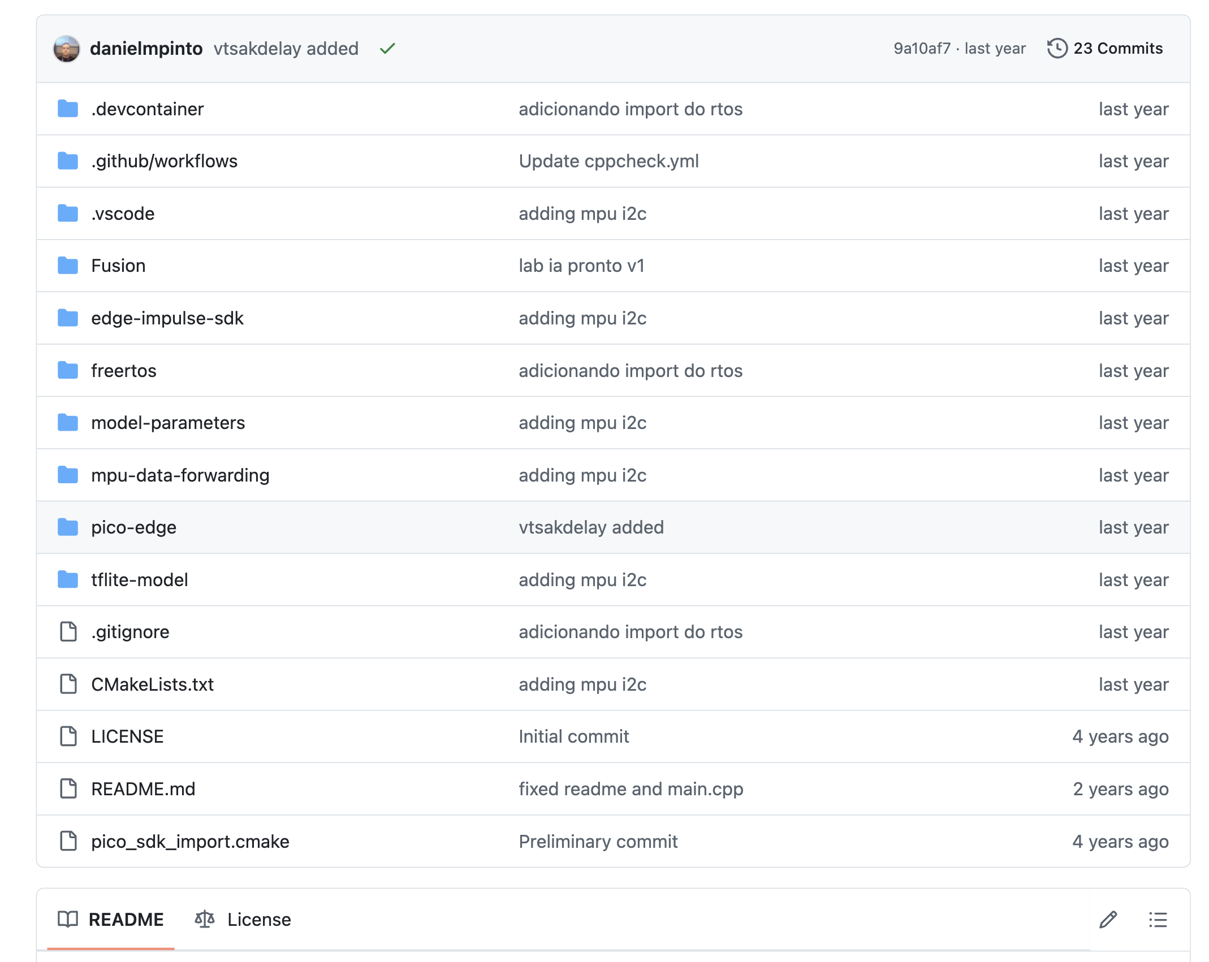Open the .github/workflows folder
This screenshot has height=962, width=1209.
164,161
